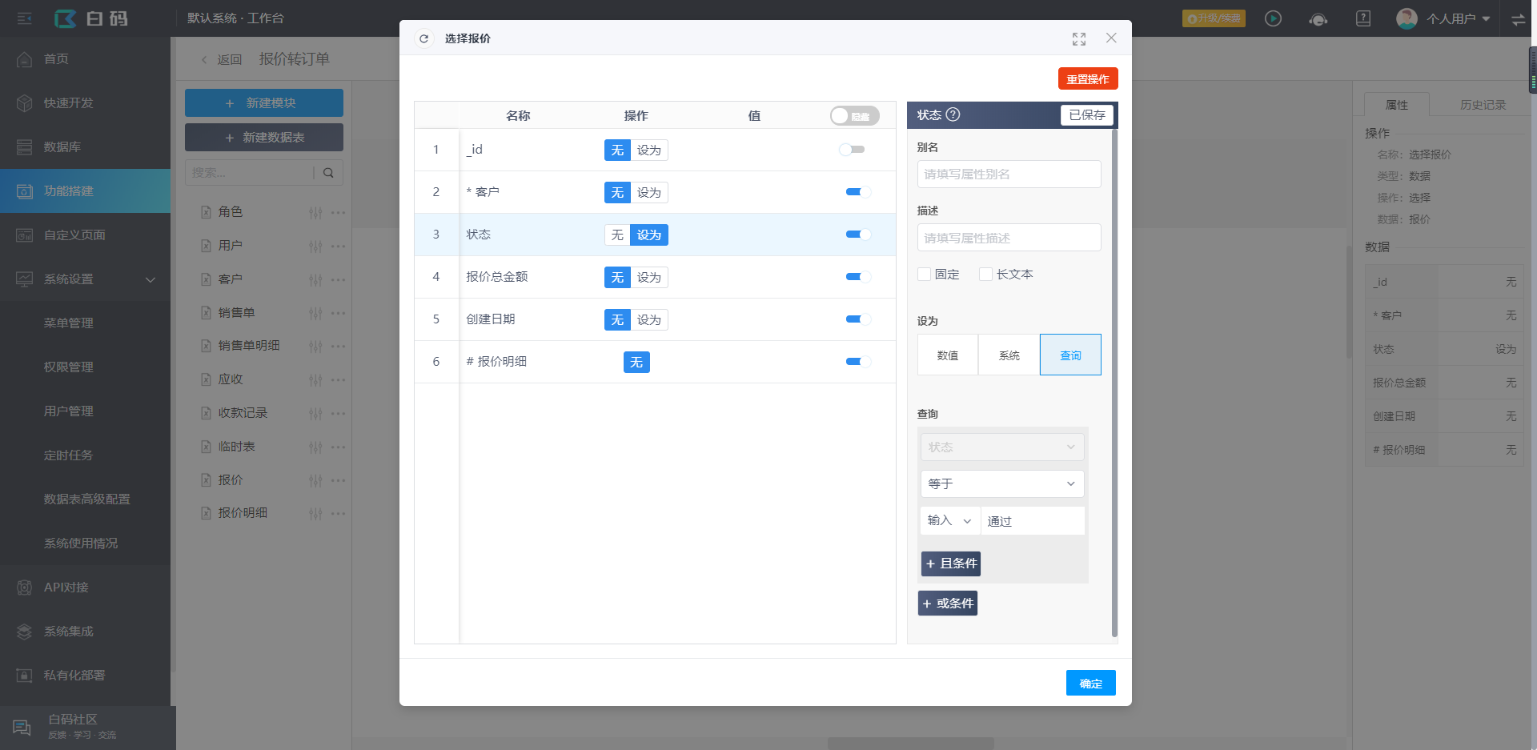Select the 系统 option under 设为
1537x750 pixels.
point(1009,355)
